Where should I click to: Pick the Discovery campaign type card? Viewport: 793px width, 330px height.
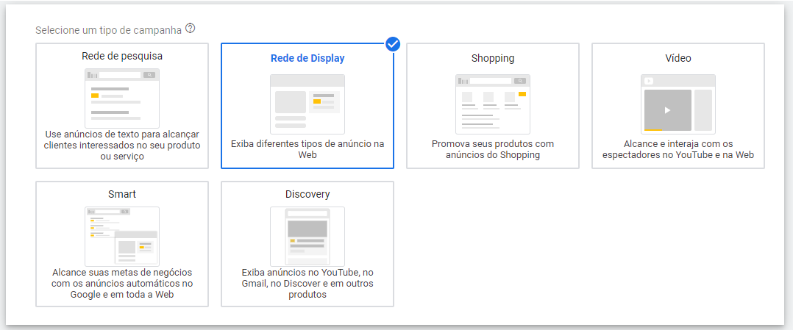(x=307, y=243)
